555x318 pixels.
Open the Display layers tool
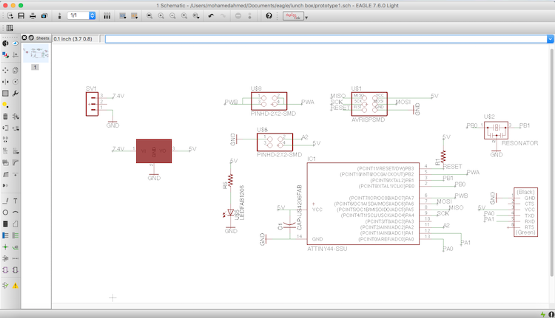5,55
